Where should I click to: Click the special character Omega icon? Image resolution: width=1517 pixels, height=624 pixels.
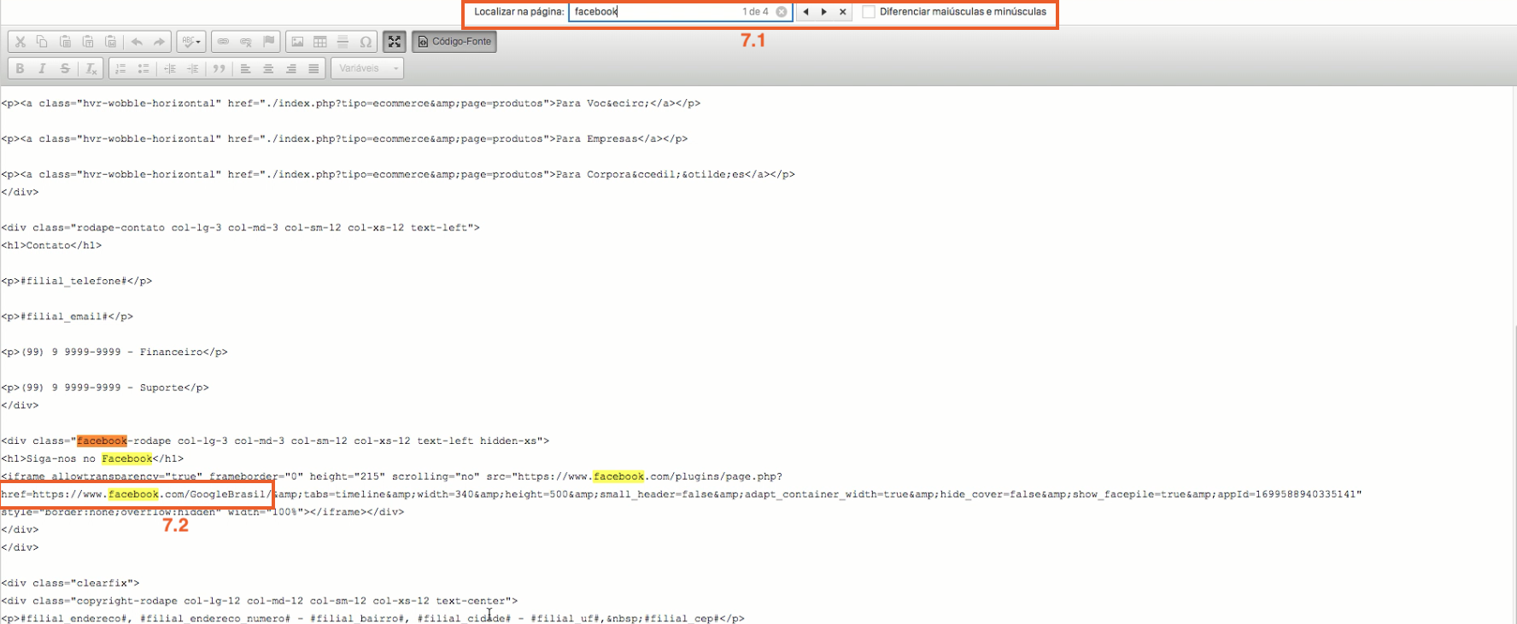(366, 42)
